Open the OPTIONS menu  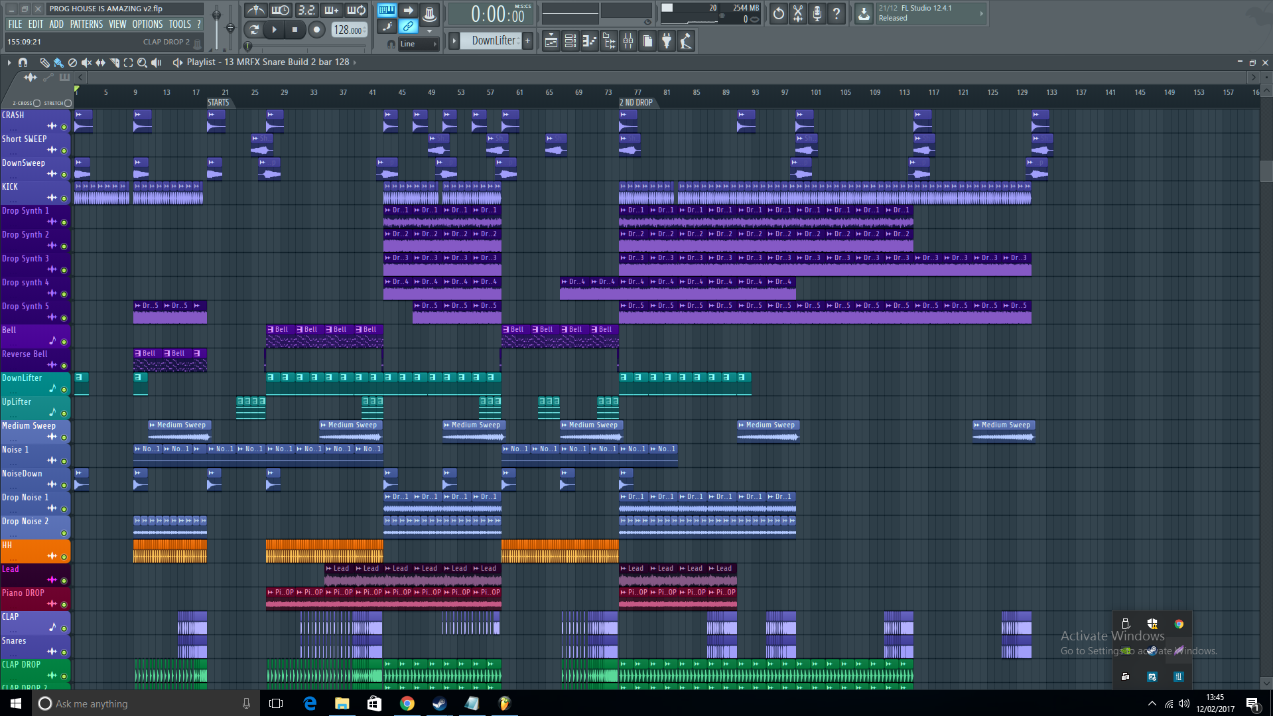click(147, 24)
